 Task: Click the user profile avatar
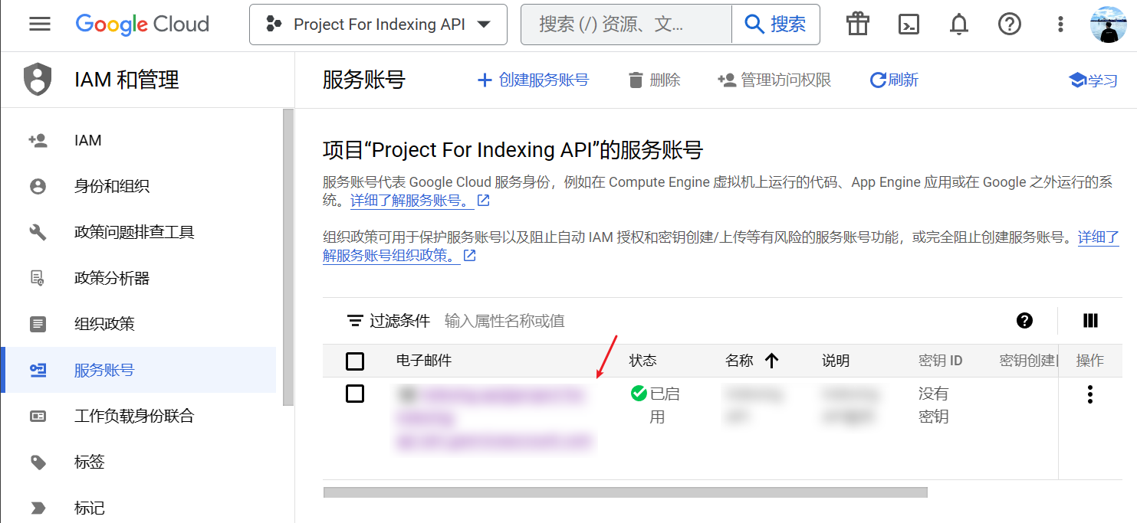[x=1109, y=25]
